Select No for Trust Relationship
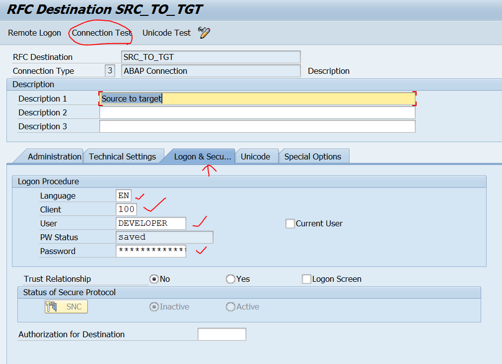Viewport: 502px width, 364px height. 153,279
